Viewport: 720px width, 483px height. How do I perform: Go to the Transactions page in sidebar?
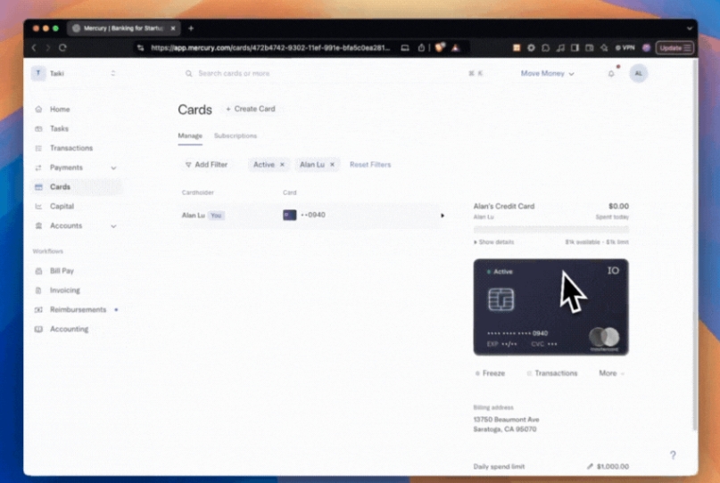(x=70, y=148)
